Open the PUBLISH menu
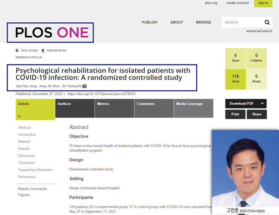The width and height of the screenshot is (279, 215). 149,22
